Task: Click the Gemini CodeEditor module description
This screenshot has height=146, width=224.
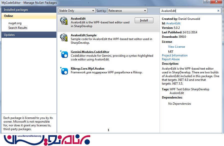Action: click(x=112, y=57)
